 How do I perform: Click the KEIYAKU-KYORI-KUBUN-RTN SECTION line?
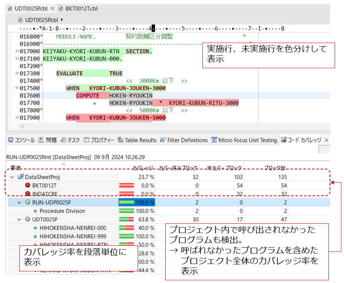[97, 51]
